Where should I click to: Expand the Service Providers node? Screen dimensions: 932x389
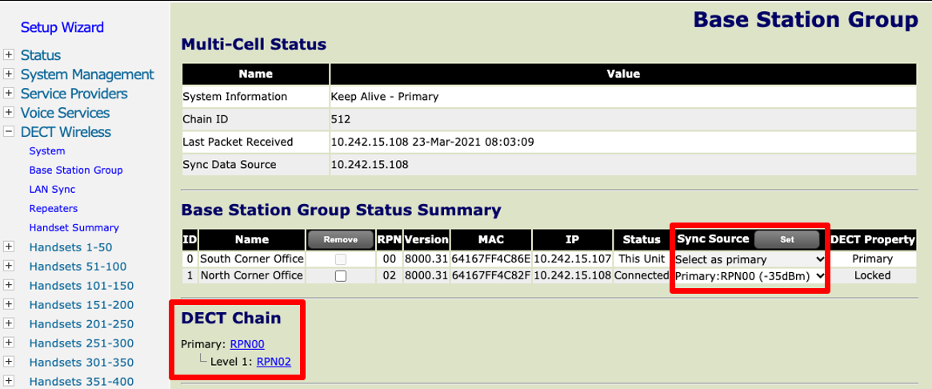(9, 94)
